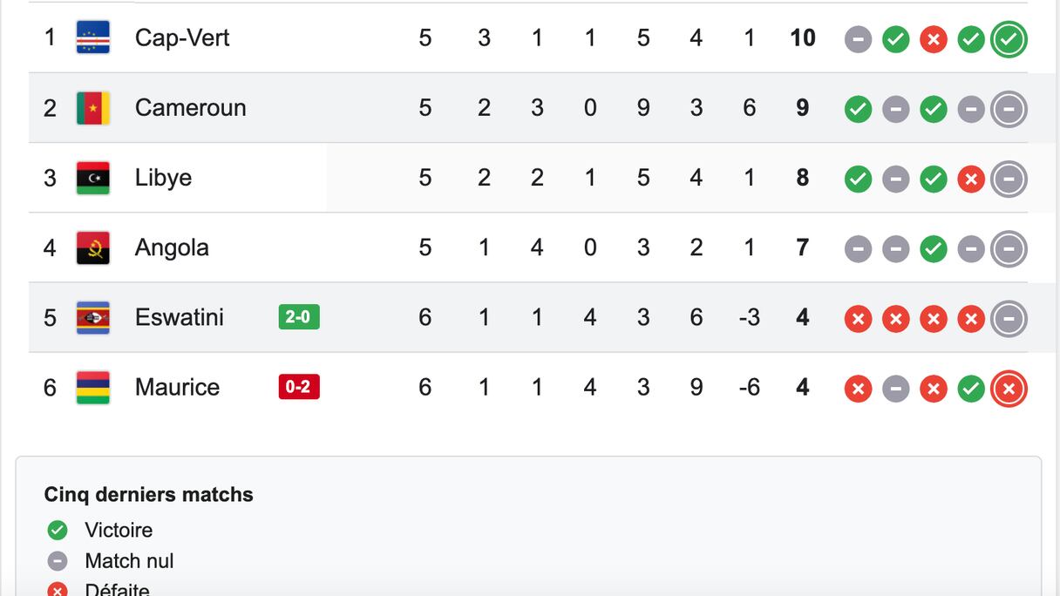The image size is (1060, 596).
Task: Click the Libye flag icon
Action: coord(93,178)
